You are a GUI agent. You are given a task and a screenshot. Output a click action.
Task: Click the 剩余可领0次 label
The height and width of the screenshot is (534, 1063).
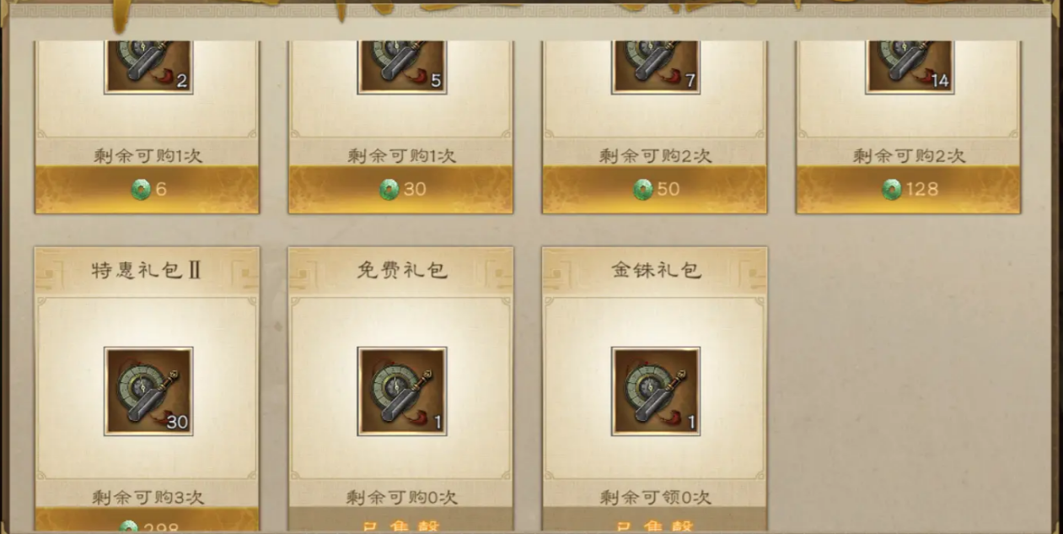tap(655, 497)
